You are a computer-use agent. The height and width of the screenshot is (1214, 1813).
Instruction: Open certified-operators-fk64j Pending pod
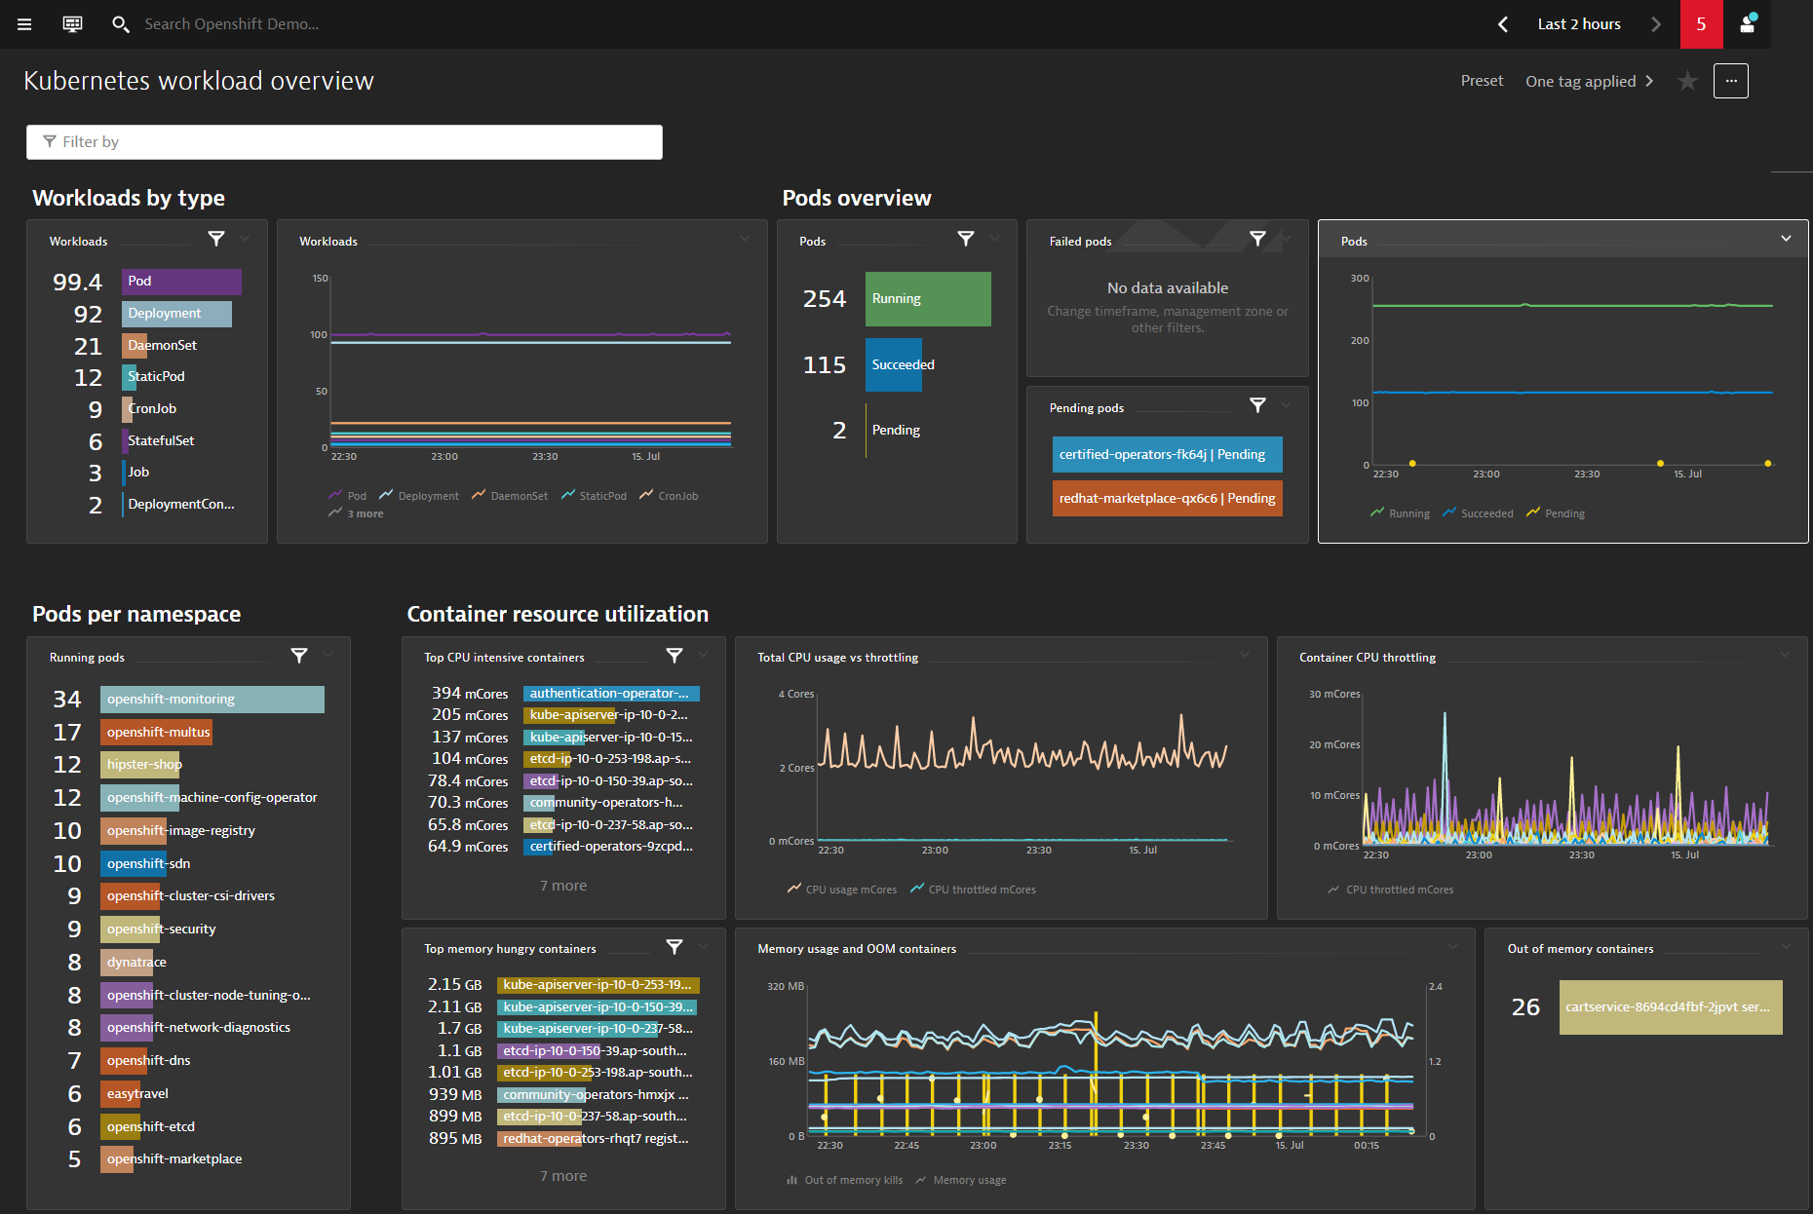coord(1167,455)
